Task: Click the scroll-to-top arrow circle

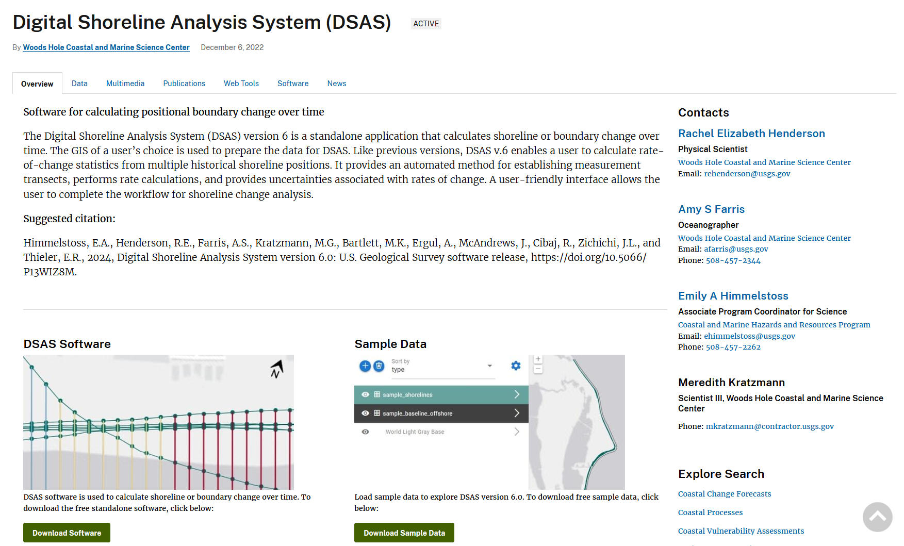Action: click(x=877, y=517)
